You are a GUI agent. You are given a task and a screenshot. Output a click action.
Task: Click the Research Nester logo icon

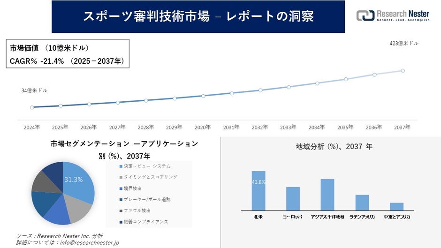(x=365, y=15)
